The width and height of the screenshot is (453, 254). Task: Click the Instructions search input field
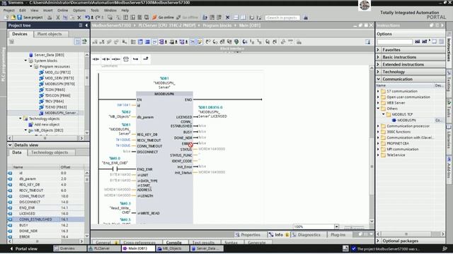395,42
